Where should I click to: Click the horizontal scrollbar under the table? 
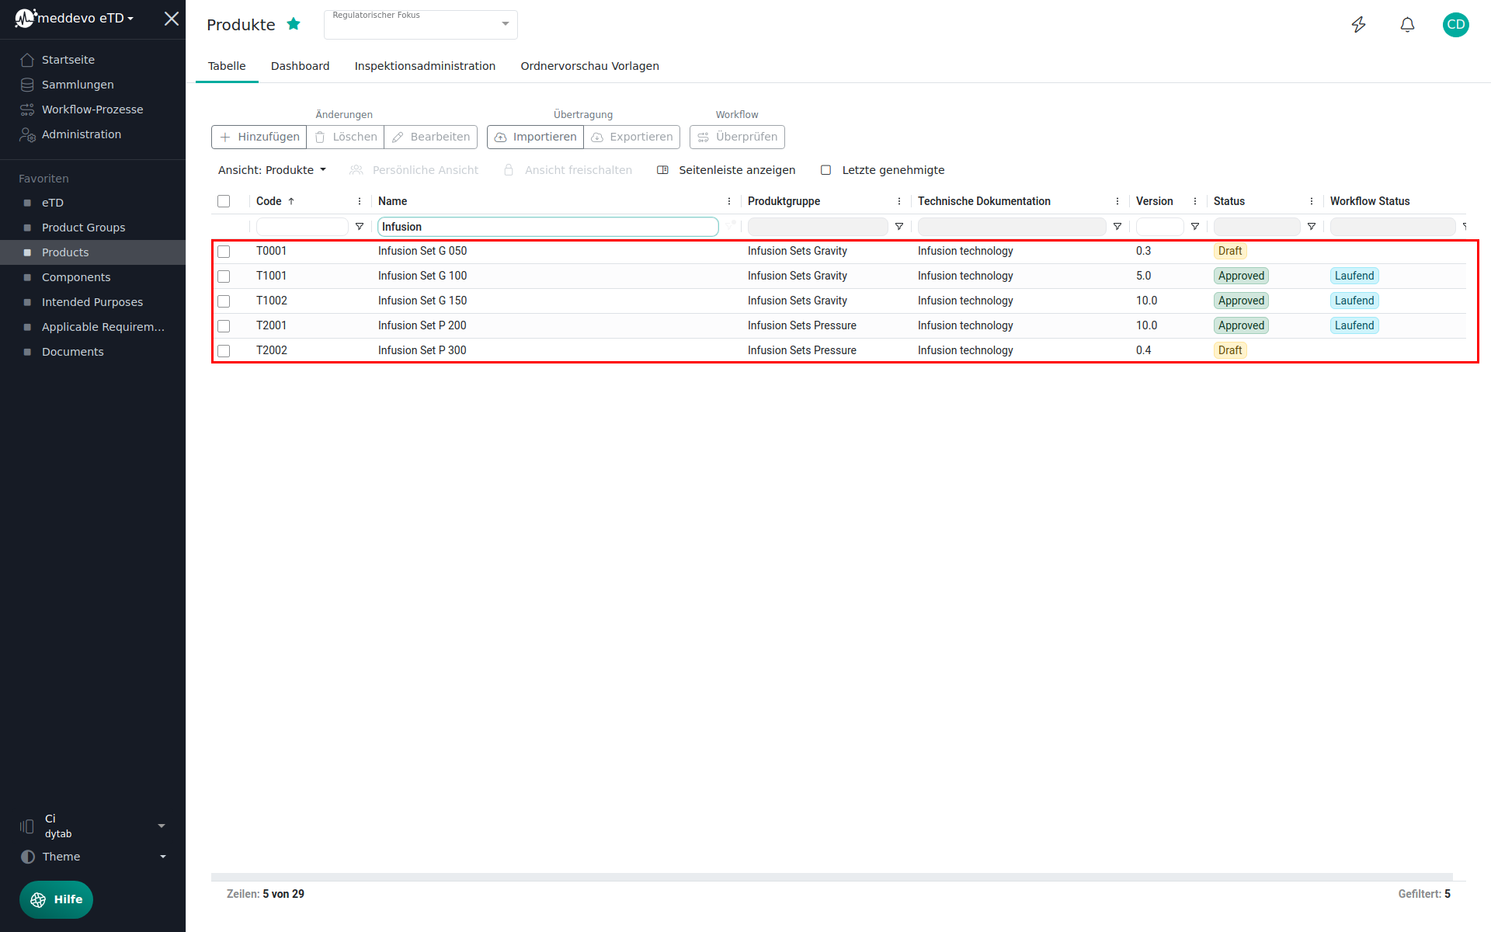(832, 877)
